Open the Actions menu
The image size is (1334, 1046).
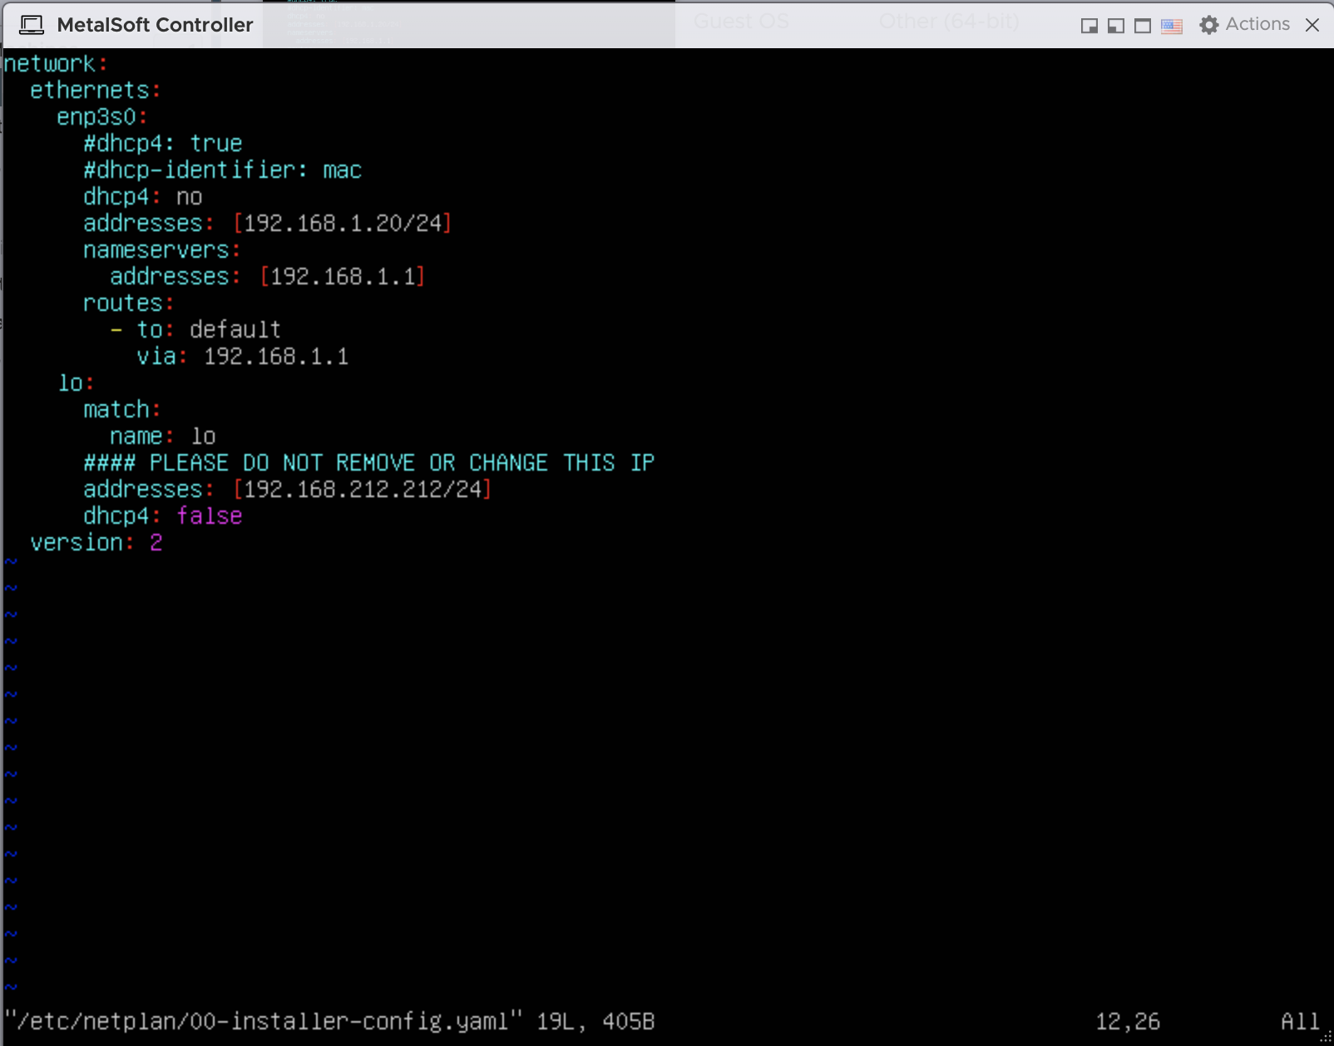click(1257, 24)
